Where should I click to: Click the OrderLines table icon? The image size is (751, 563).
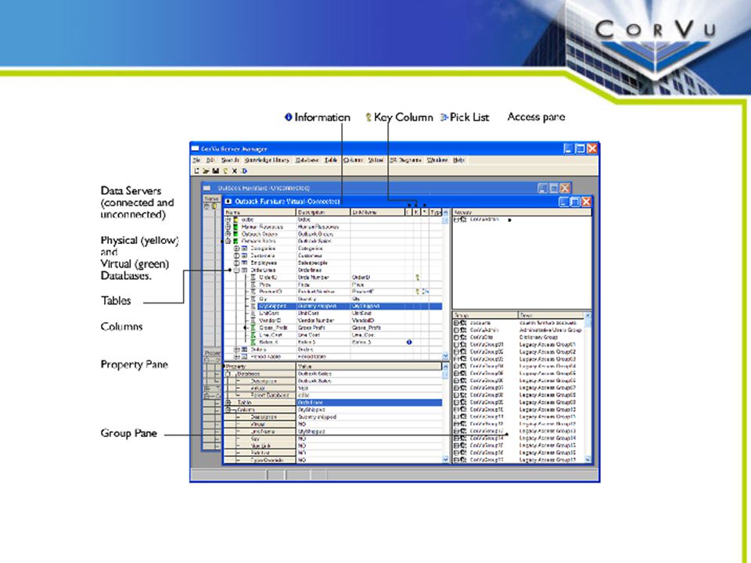click(x=244, y=270)
